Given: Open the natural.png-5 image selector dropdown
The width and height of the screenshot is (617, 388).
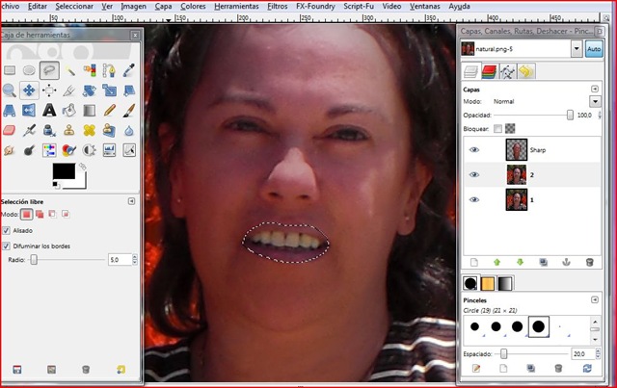Looking at the screenshot, I should click(577, 49).
